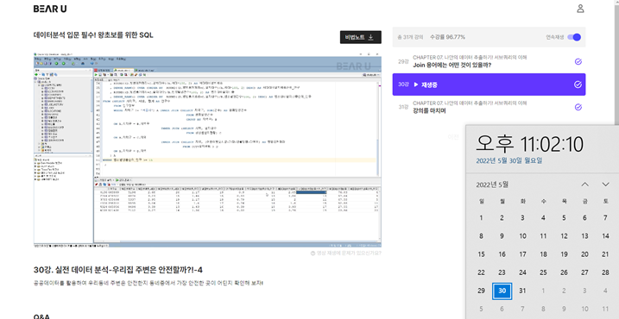Screen dimensions: 619x319
Task: Open the user profile icon
Action: point(580,9)
